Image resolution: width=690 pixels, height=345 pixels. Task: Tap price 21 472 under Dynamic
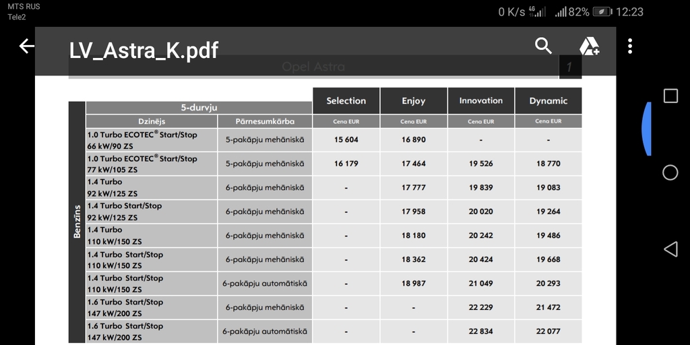pos(548,307)
